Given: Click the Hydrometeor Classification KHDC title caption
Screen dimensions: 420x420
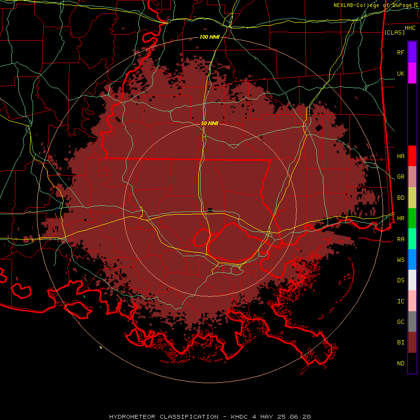Looking at the screenshot, I should pyautogui.click(x=210, y=417).
